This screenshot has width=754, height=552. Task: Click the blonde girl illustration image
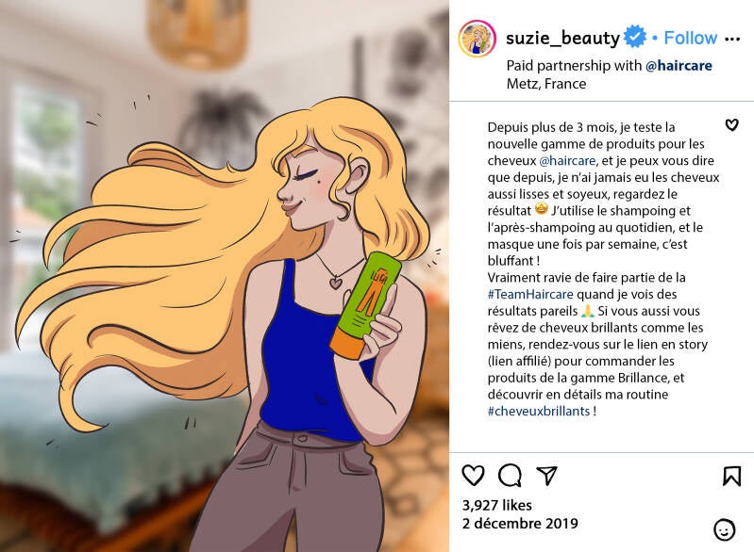coord(225,276)
